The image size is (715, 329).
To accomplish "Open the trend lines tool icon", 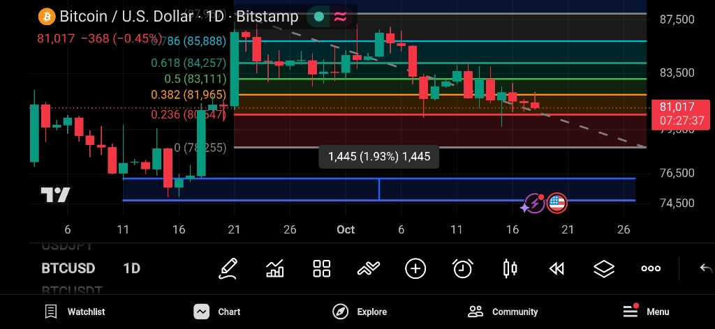I will coord(369,268).
